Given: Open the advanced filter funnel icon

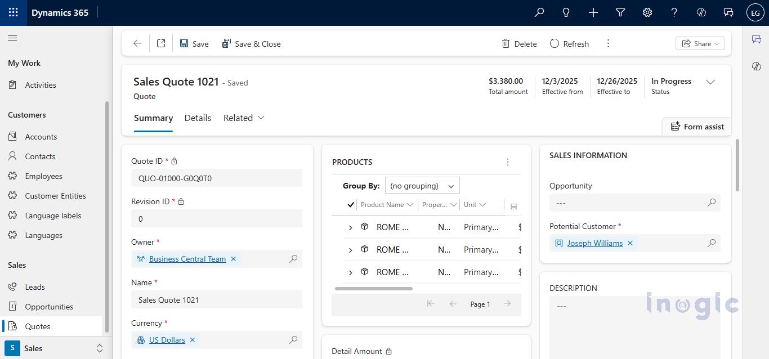Looking at the screenshot, I should (620, 12).
